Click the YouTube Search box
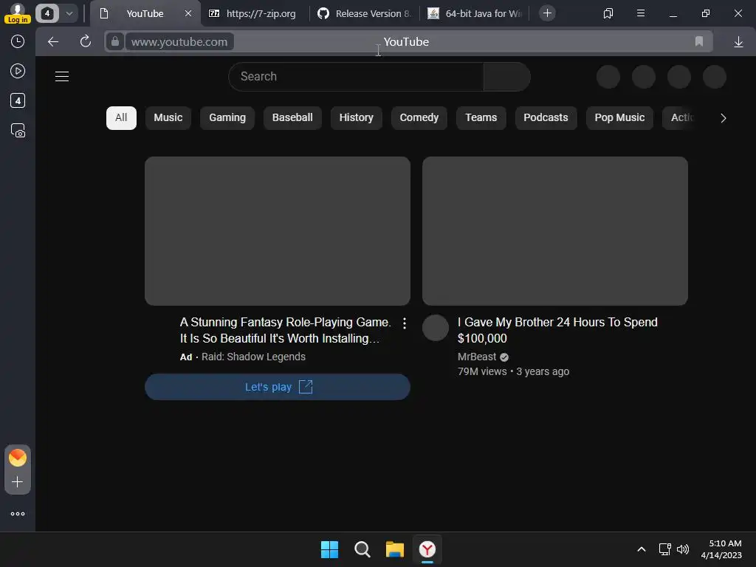 coord(356,77)
